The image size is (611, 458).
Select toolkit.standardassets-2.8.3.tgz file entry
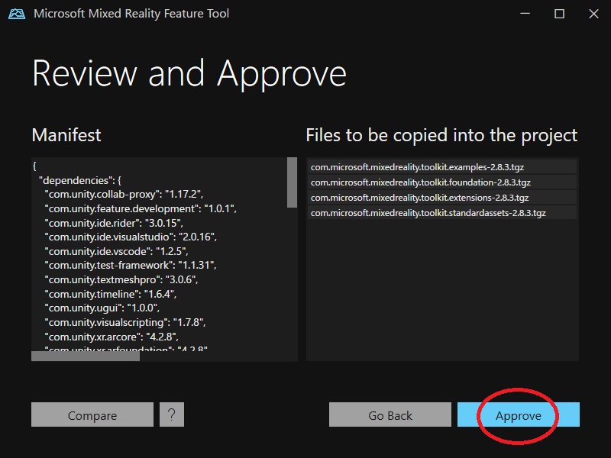pyautogui.click(x=442, y=213)
